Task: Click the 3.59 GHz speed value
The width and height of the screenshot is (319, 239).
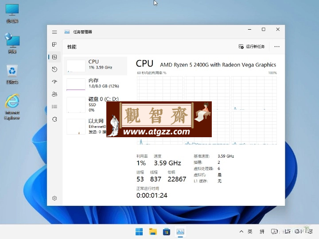Action: tap(167, 163)
